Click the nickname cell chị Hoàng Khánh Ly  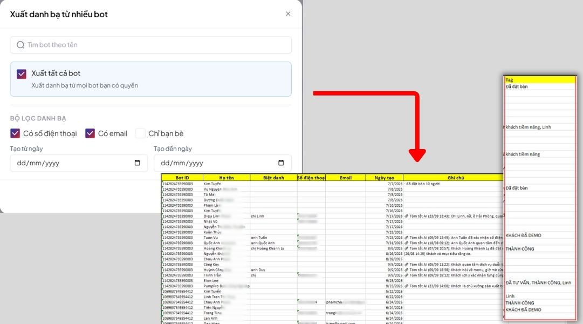pos(273,248)
